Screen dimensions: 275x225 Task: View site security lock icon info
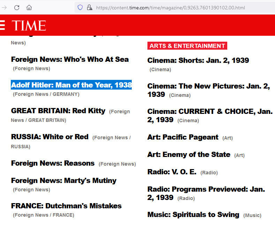pyautogui.click(x=90, y=8)
